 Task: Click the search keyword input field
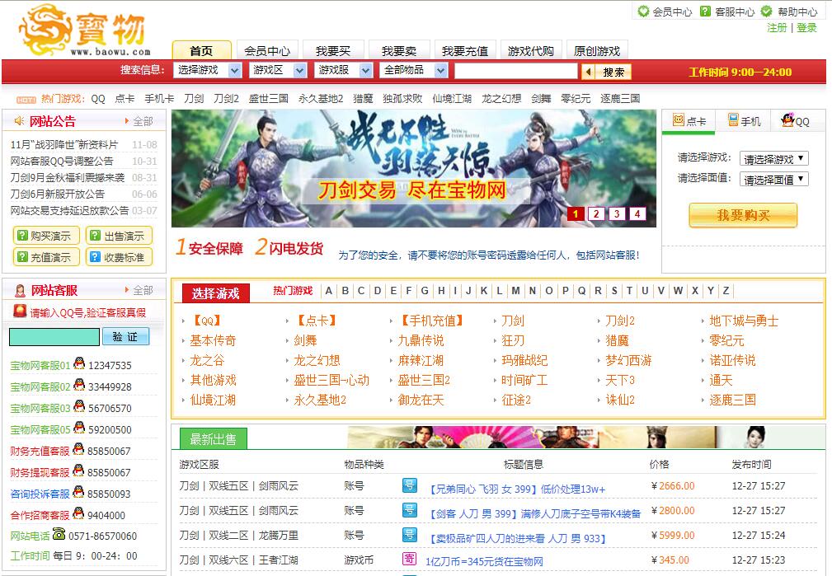click(515, 71)
